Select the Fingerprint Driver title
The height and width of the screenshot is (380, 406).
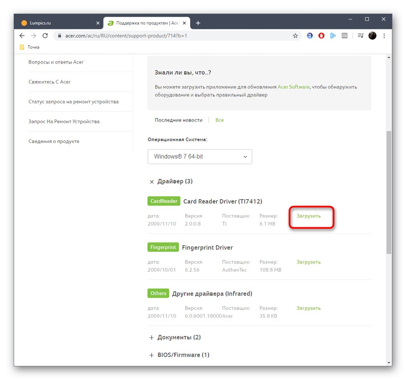click(207, 247)
